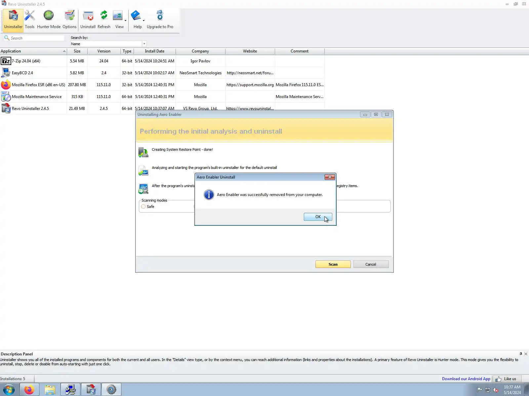Open the View toolbar icon

click(x=118, y=20)
